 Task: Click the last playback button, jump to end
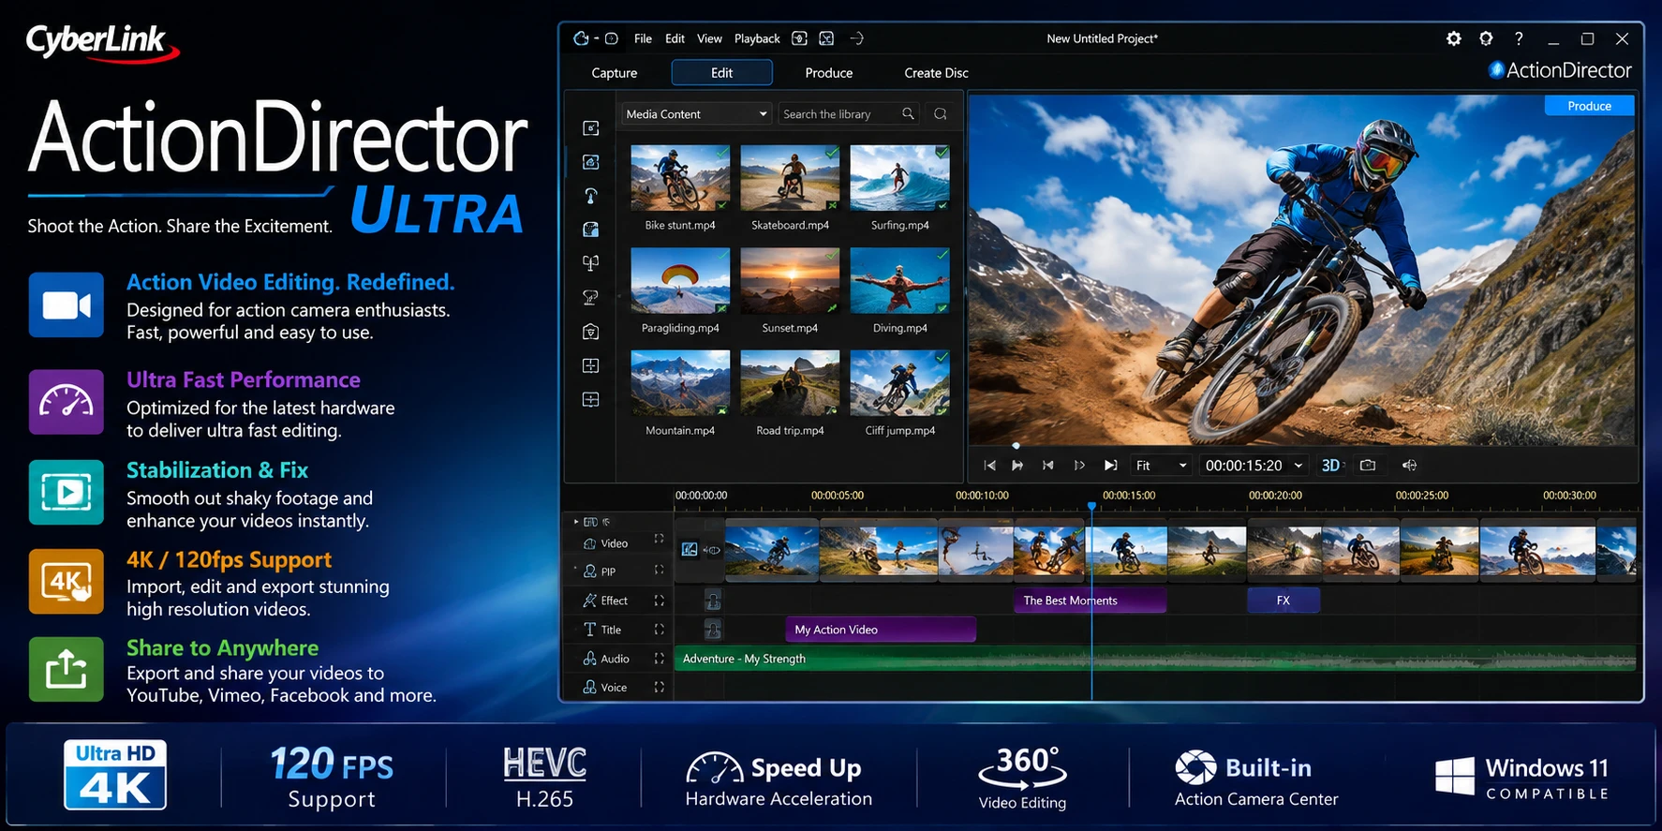[x=1111, y=465]
